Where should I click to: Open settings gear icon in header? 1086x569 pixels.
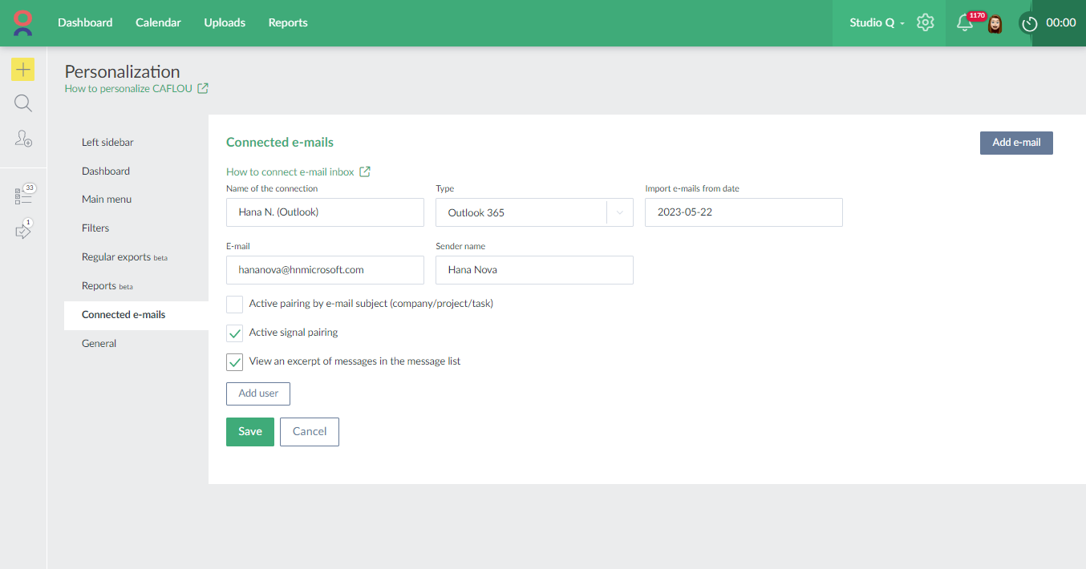coord(926,22)
